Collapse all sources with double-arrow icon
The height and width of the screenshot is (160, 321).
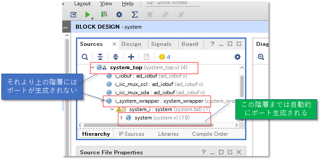pyautogui.click(x=100, y=57)
